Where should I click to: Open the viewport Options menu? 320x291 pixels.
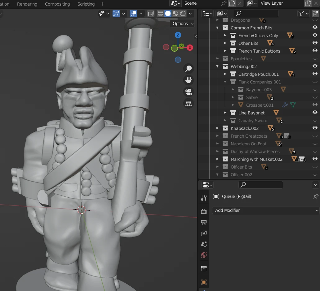click(x=182, y=24)
